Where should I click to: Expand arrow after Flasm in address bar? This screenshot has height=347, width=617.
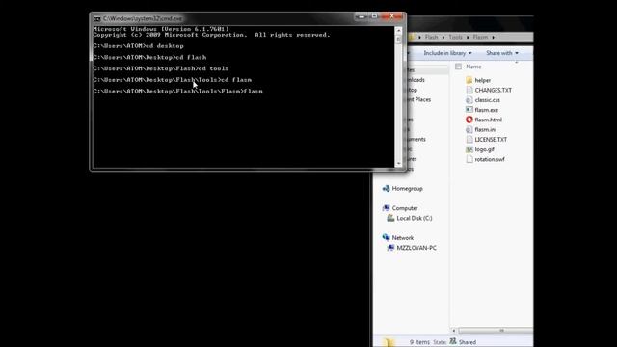pyautogui.click(x=493, y=37)
